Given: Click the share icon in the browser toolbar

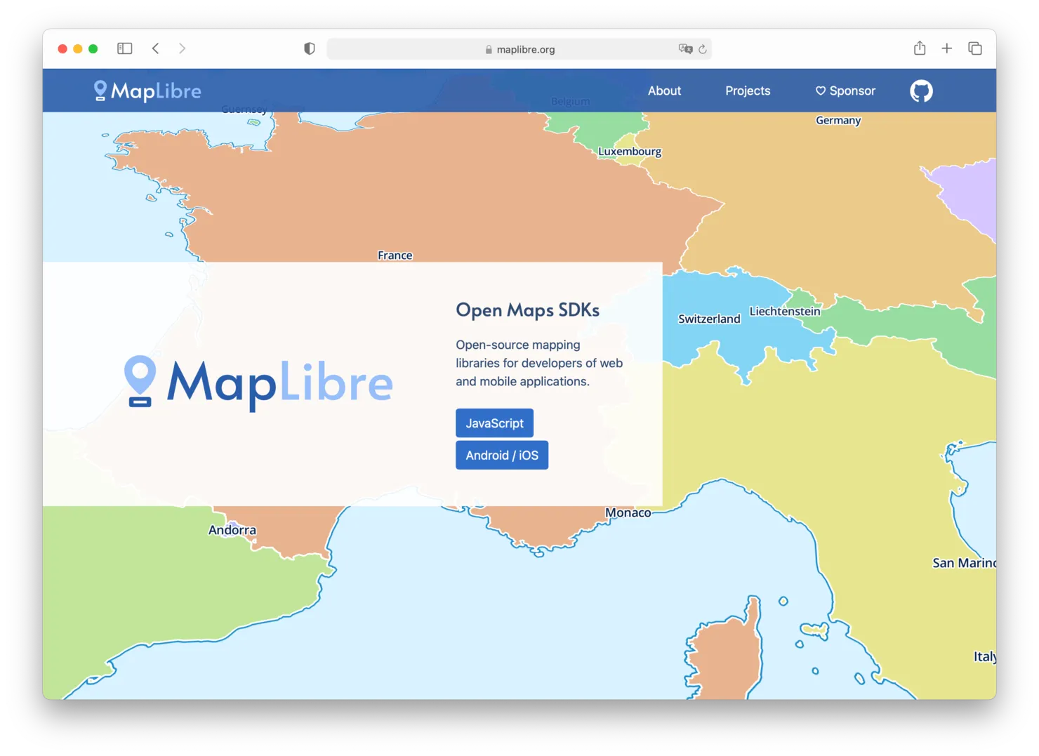Looking at the screenshot, I should (920, 48).
